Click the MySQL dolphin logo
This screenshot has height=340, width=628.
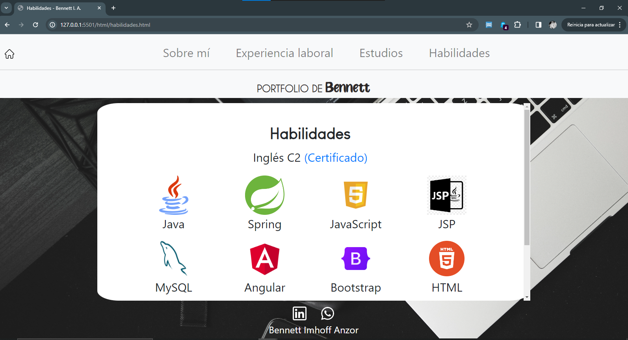click(x=174, y=258)
